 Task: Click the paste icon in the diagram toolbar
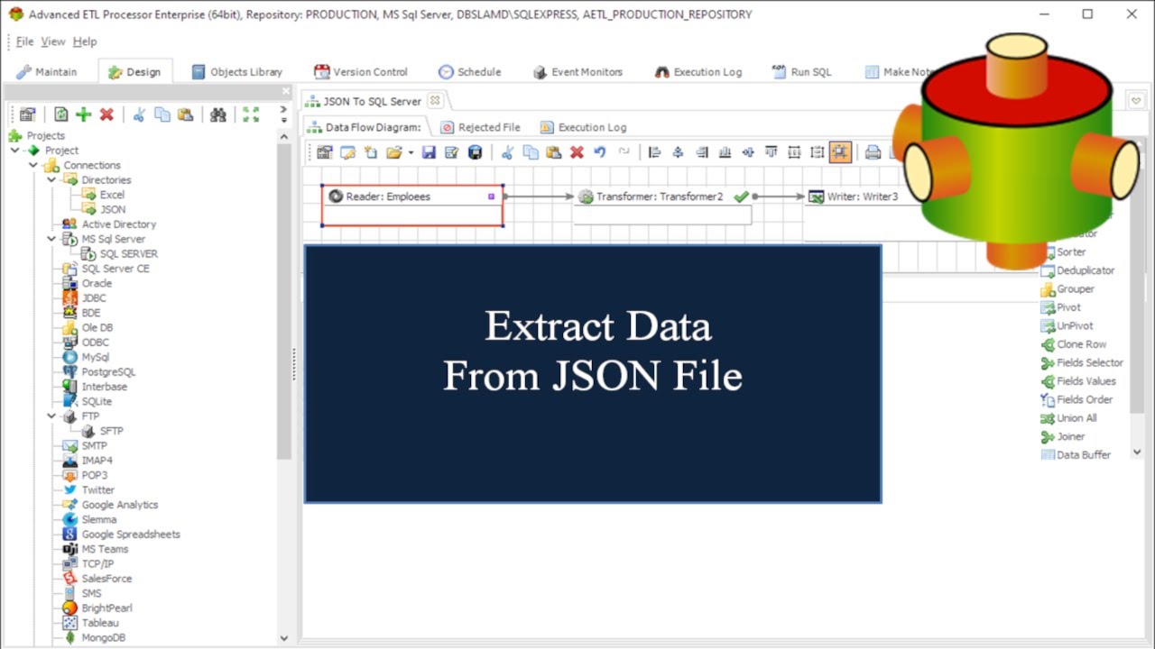pyautogui.click(x=554, y=152)
